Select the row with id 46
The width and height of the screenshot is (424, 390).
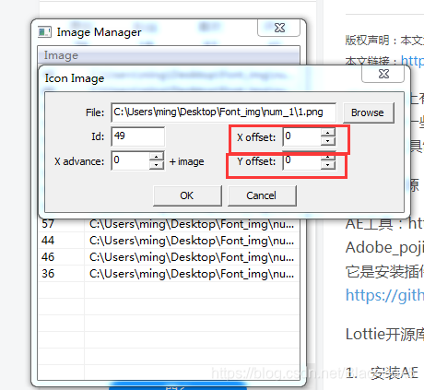point(169,257)
